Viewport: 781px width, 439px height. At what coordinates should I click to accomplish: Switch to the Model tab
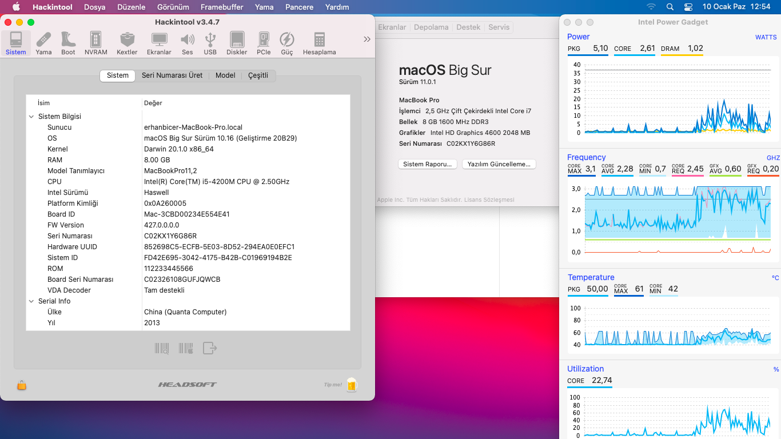pyautogui.click(x=225, y=75)
